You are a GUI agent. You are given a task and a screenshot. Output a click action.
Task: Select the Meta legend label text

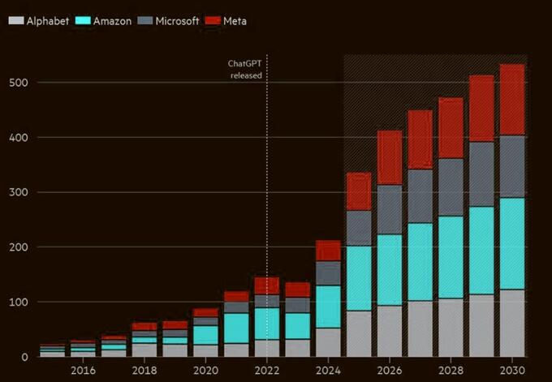pyautogui.click(x=237, y=20)
